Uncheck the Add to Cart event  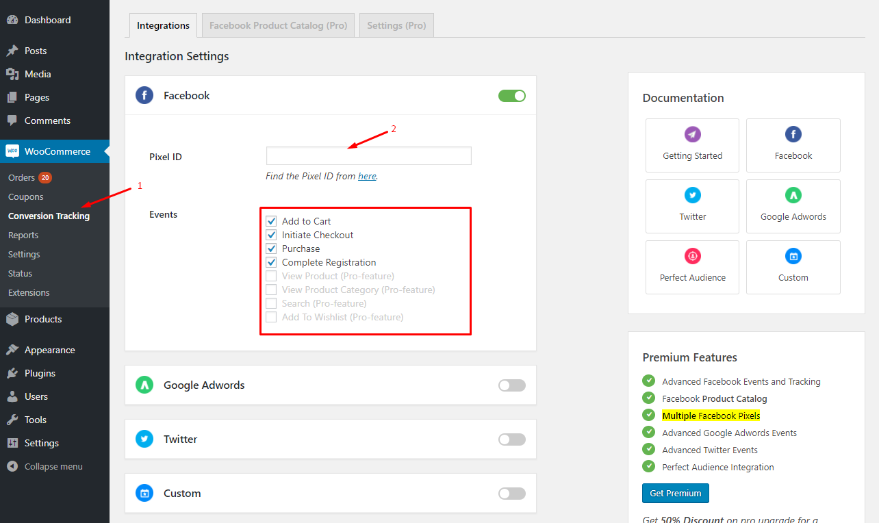[x=271, y=221]
